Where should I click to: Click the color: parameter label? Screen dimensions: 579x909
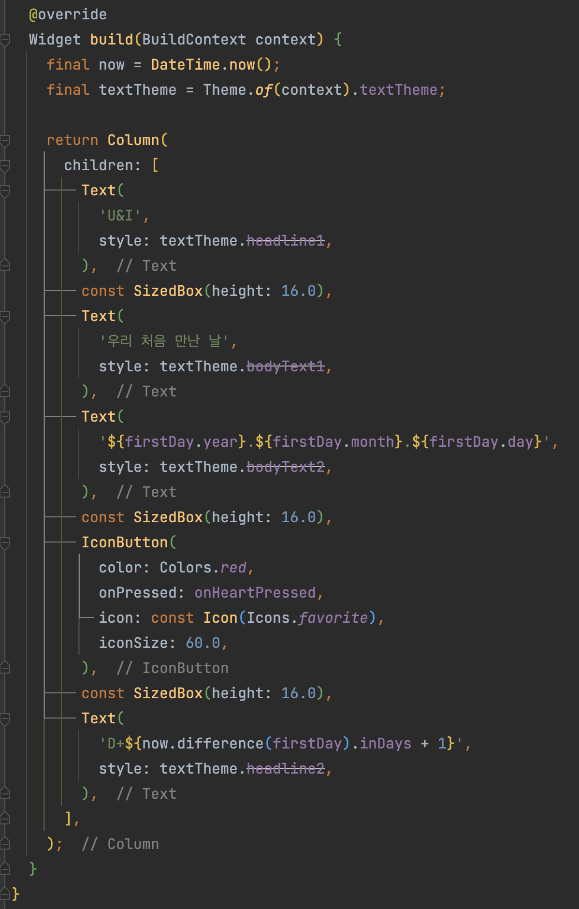pos(124,568)
